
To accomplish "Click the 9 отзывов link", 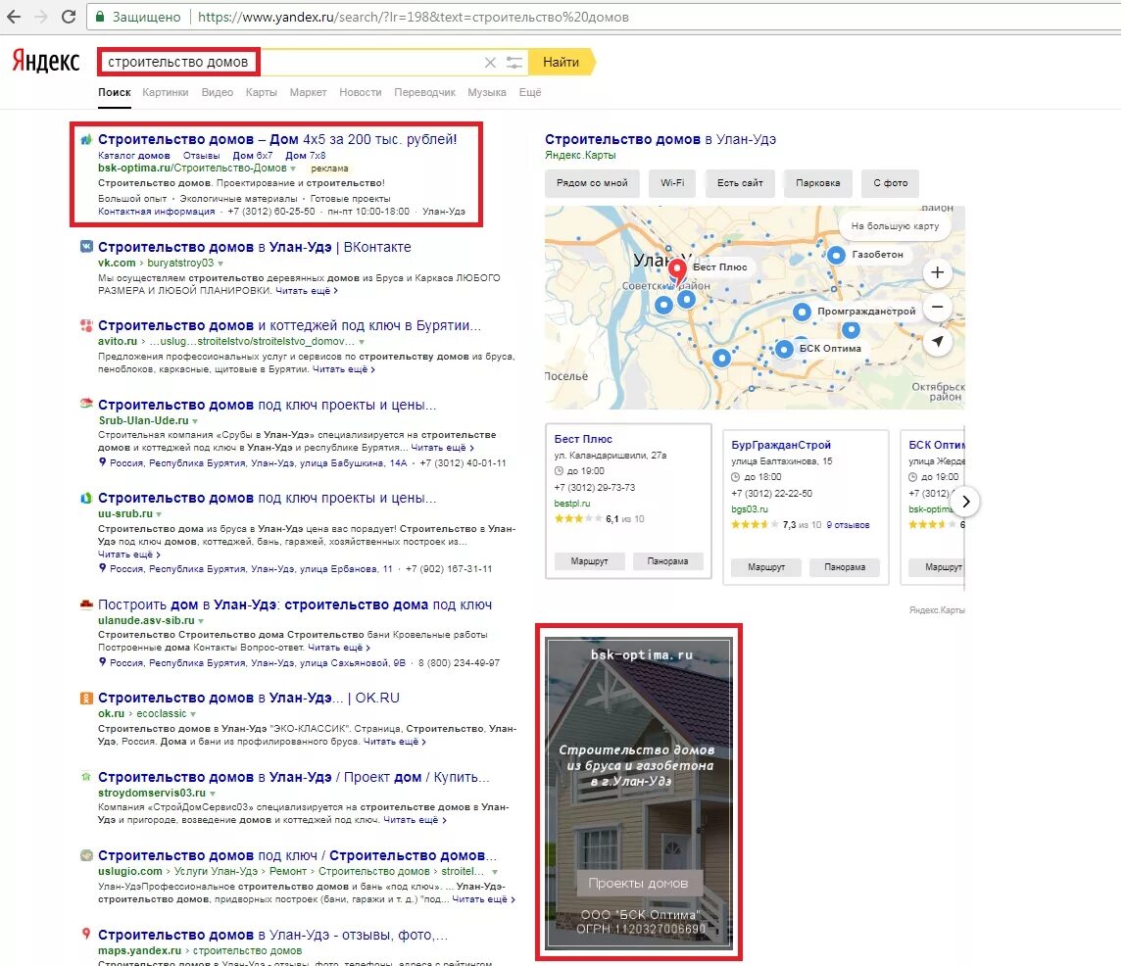I will 848,525.
